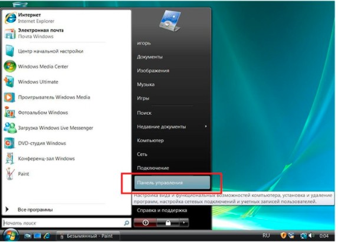Viewport: 338px width, 243px height.
Task: Click the power button
Action: tap(146, 222)
